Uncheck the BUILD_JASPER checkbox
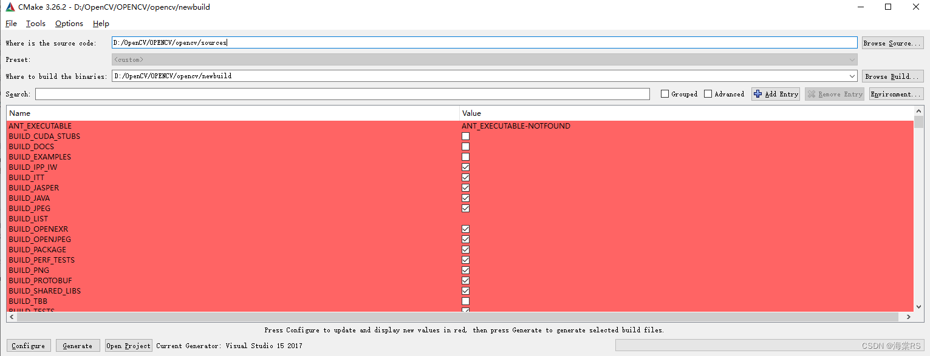Screen dimensions: 930x356 (465, 188)
